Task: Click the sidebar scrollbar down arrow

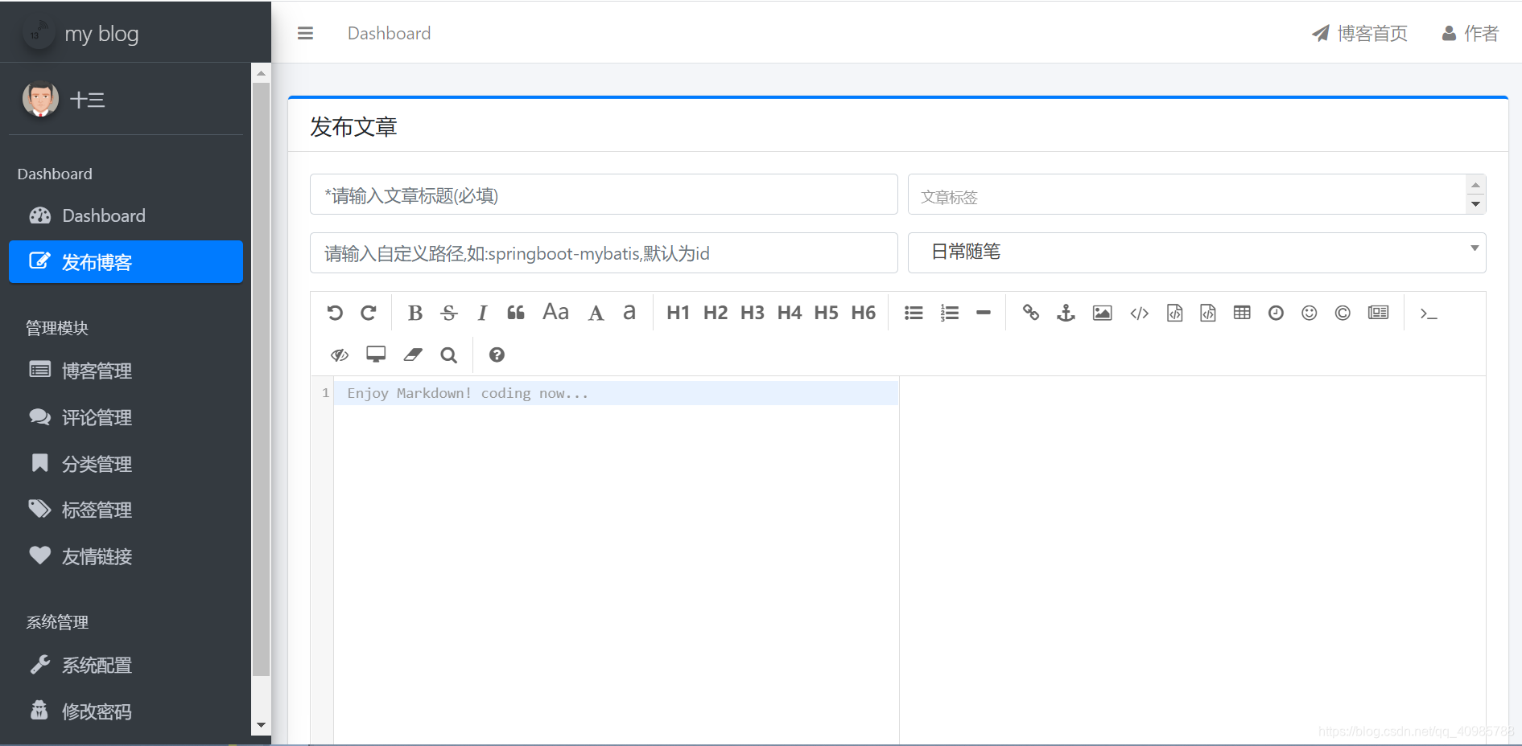Action: click(x=261, y=724)
